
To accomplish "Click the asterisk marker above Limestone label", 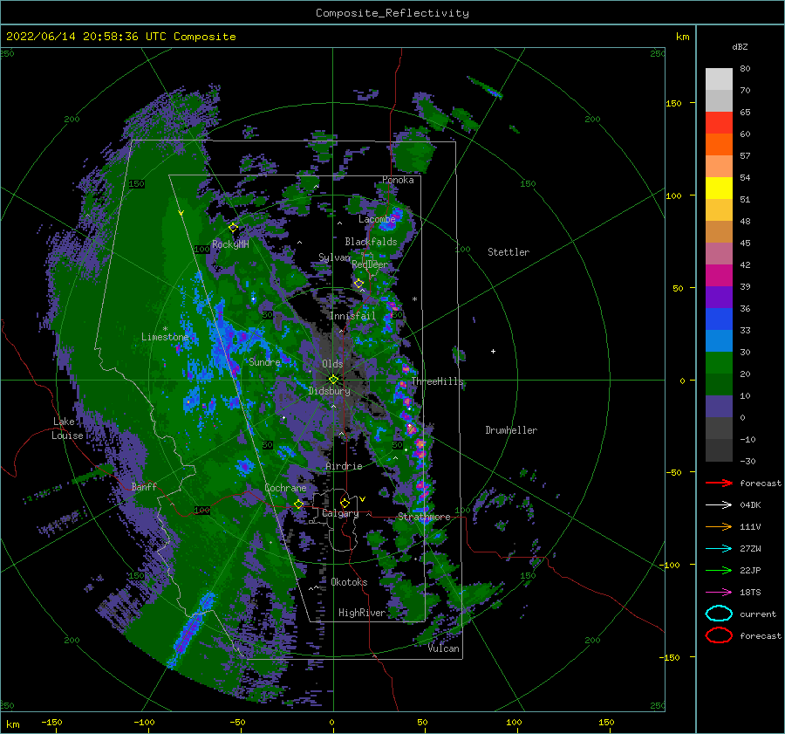I will [x=165, y=329].
